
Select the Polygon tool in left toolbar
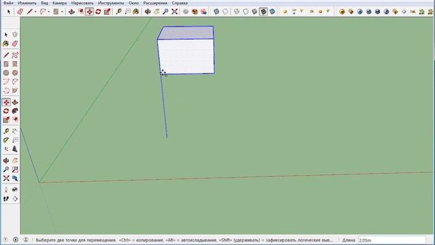(15, 73)
